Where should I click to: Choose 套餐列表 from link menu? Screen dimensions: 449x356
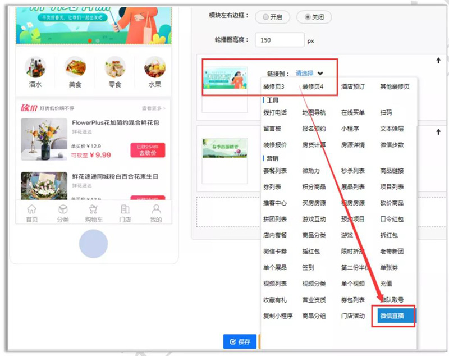pyautogui.click(x=275, y=171)
